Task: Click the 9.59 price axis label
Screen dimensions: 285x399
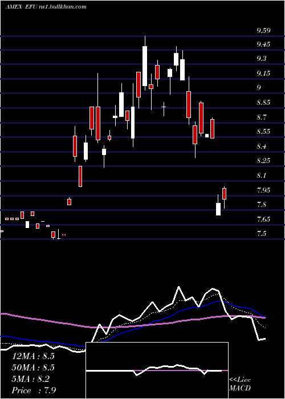Action: click(x=263, y=31)
